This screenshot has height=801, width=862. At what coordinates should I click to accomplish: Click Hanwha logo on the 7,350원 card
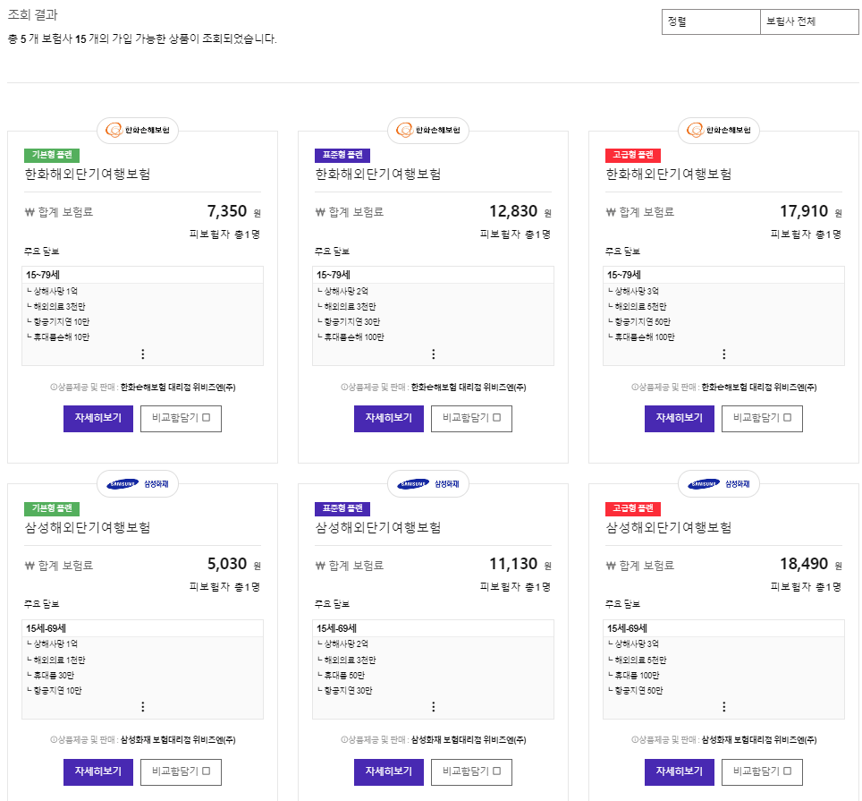[138, 131]
